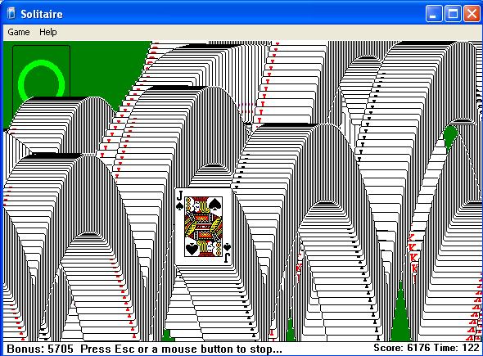
Task: Click the green felt gap among the right-side trails
Action: [400, 318]
